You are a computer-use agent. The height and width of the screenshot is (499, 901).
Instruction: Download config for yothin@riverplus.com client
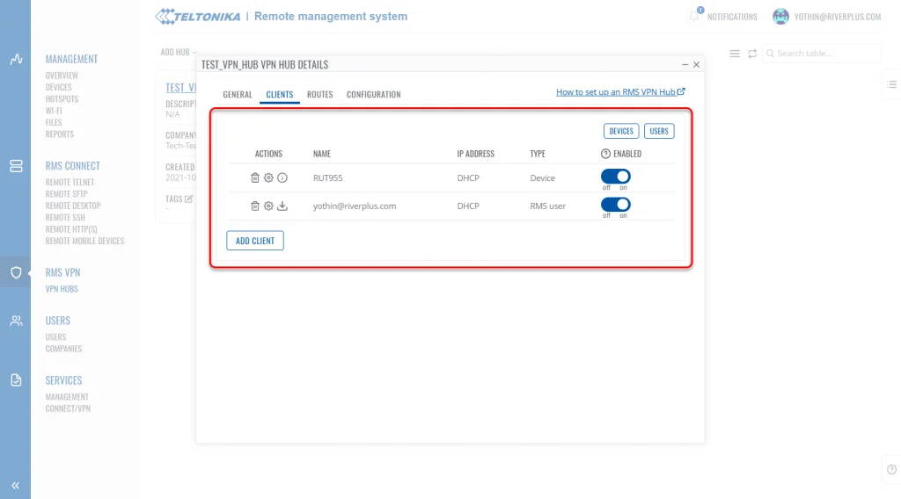click(x=282, y=206)
